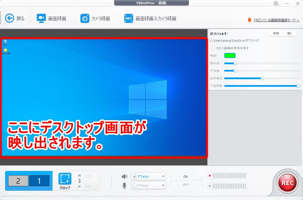
Task: Adjust the 平滑度 slider handle
Action: (x=235, y=71)
